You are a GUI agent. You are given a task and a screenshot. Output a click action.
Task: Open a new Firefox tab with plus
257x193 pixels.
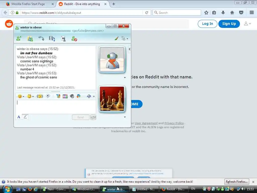[114, 4]
